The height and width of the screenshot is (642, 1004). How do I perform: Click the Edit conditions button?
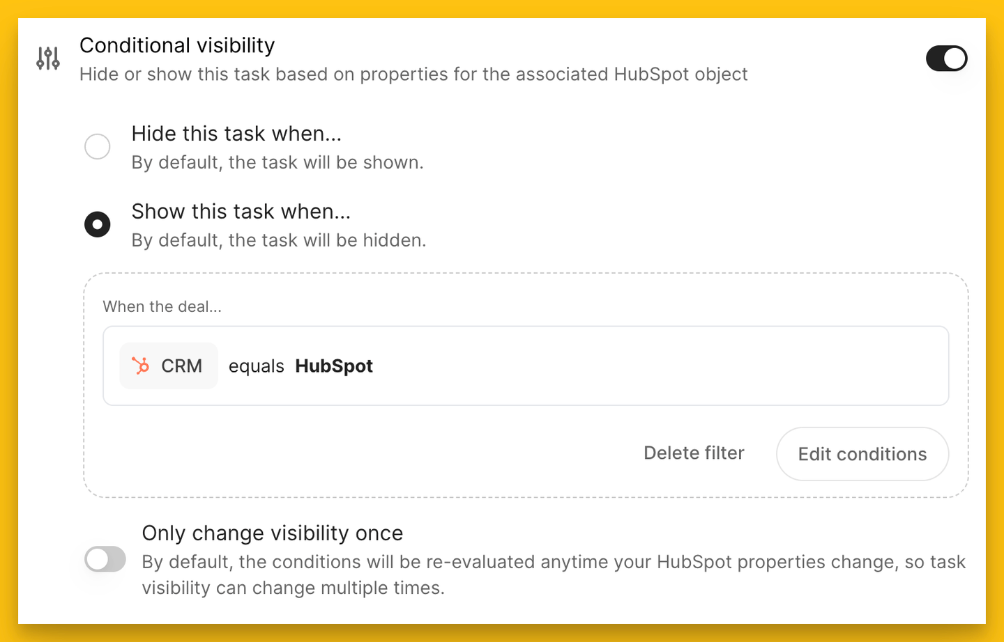point(862,454)
